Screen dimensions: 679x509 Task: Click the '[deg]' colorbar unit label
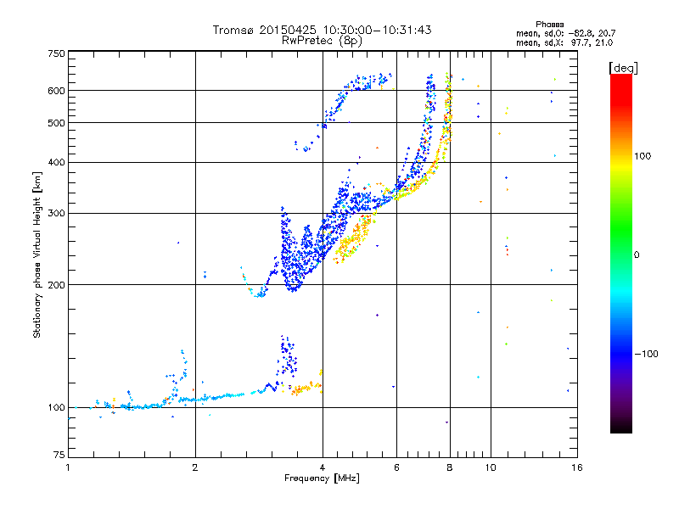623,68
